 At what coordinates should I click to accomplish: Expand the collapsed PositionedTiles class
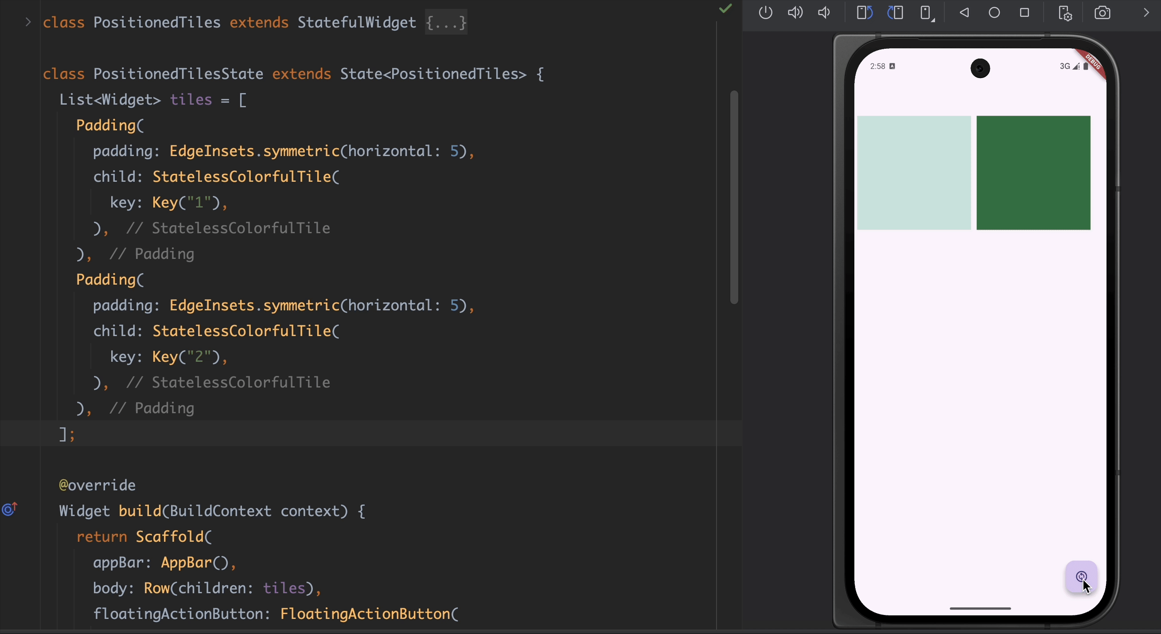[x=28, y=22]
